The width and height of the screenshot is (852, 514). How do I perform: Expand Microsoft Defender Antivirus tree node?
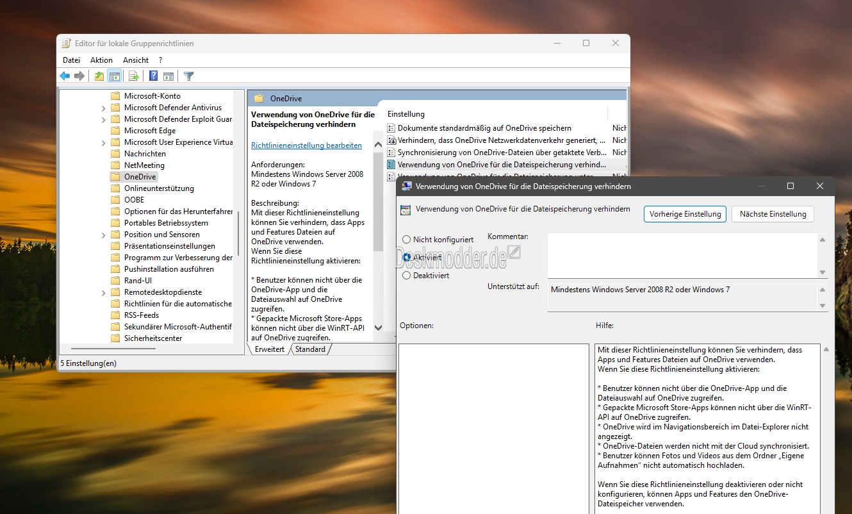click(x=103, y=108)
